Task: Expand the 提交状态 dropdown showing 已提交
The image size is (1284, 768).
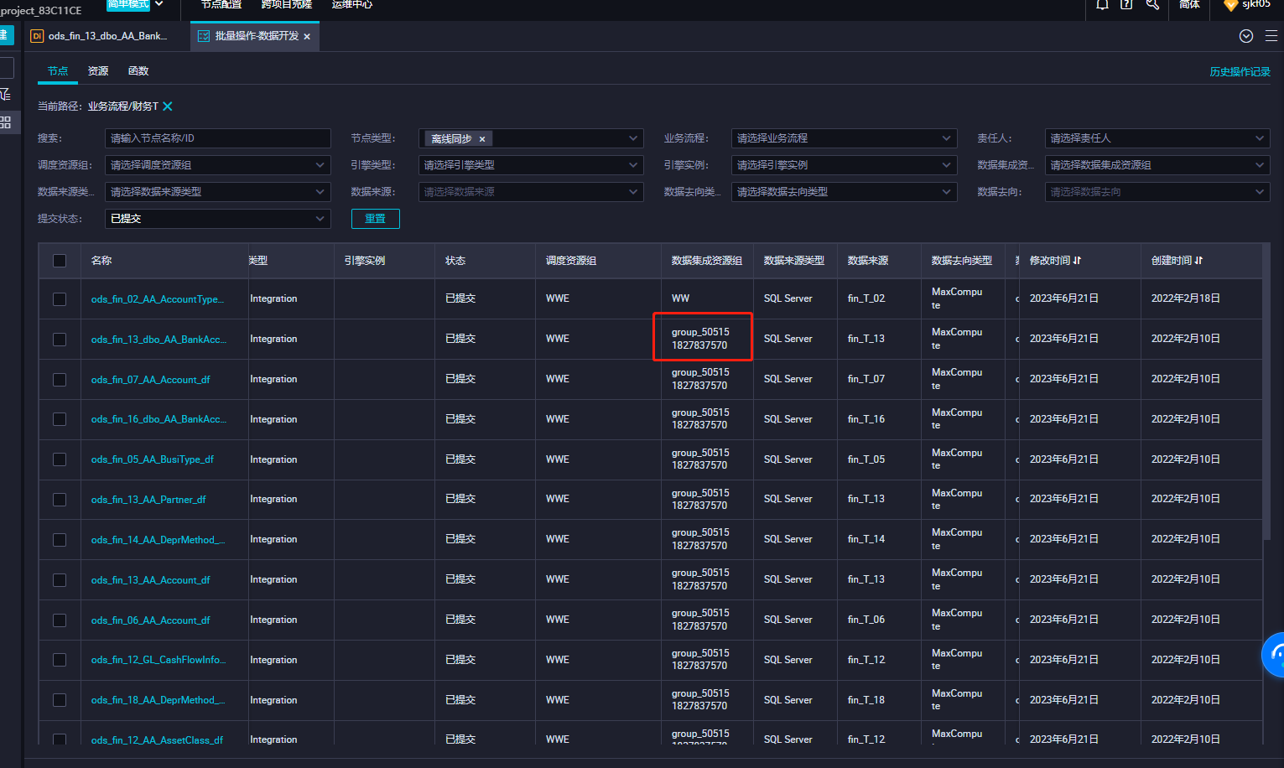Action: pyautogui.click(x=218, y=219)
